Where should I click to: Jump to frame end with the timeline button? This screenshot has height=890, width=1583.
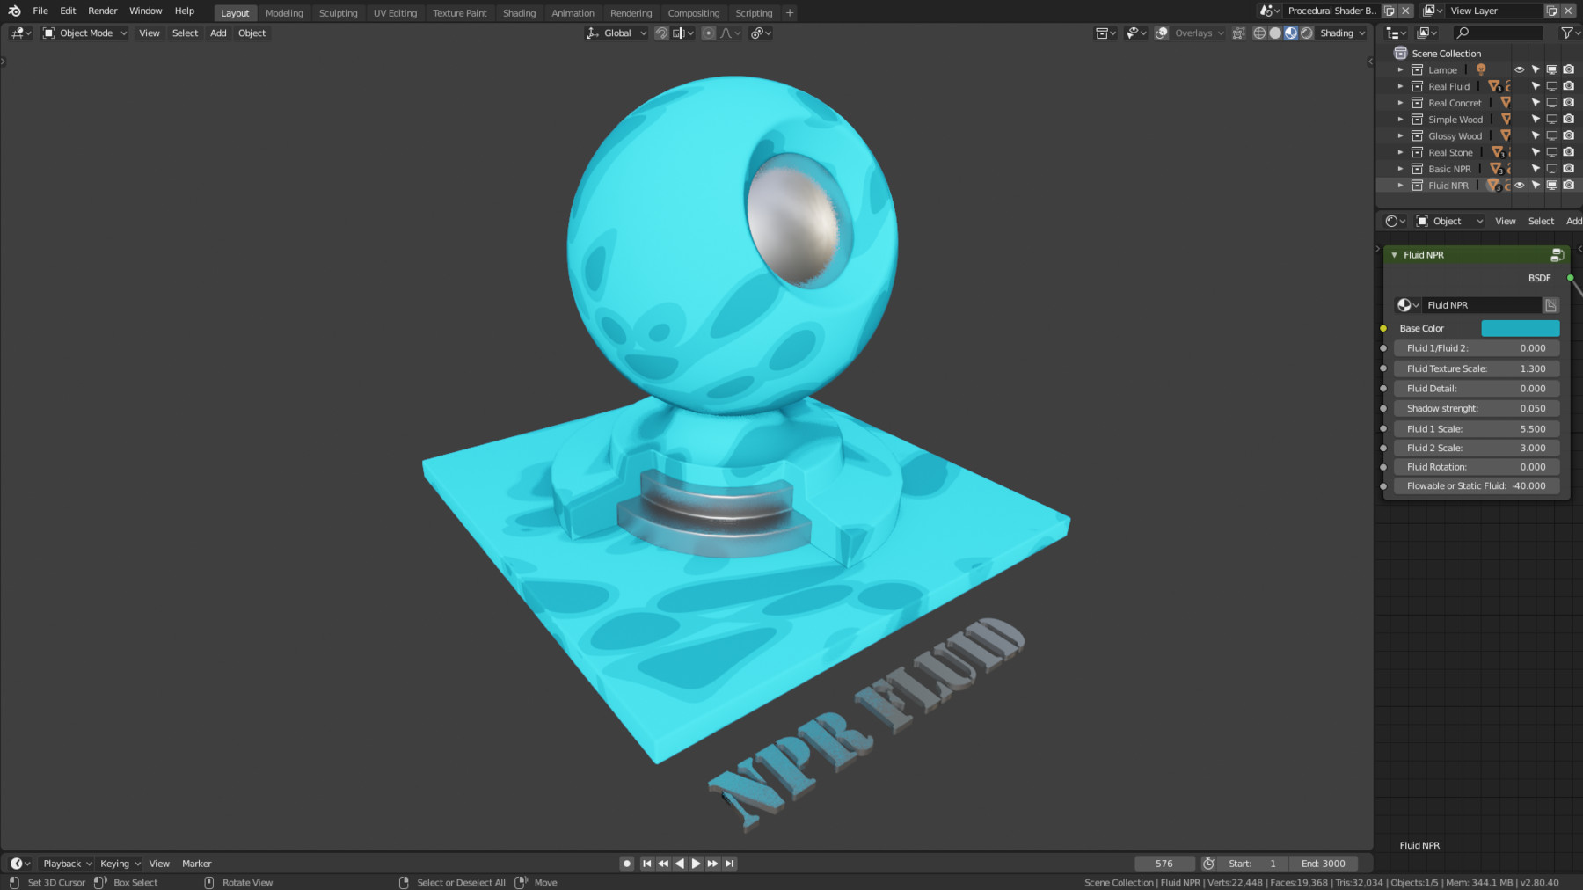[729, 863]
